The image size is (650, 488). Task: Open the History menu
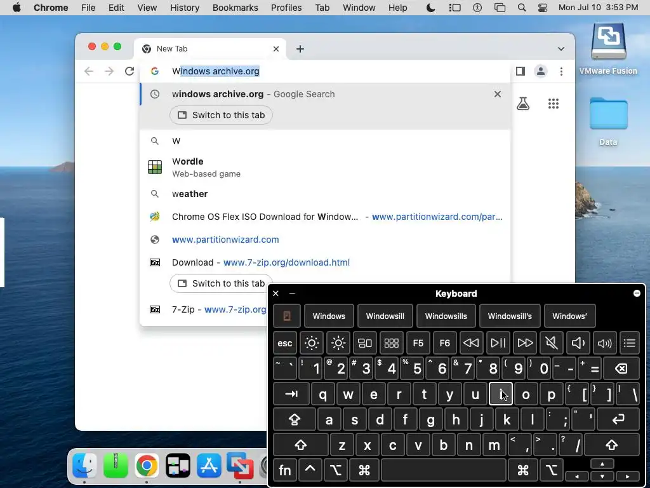pyautogui.click(x=185, y=8)
